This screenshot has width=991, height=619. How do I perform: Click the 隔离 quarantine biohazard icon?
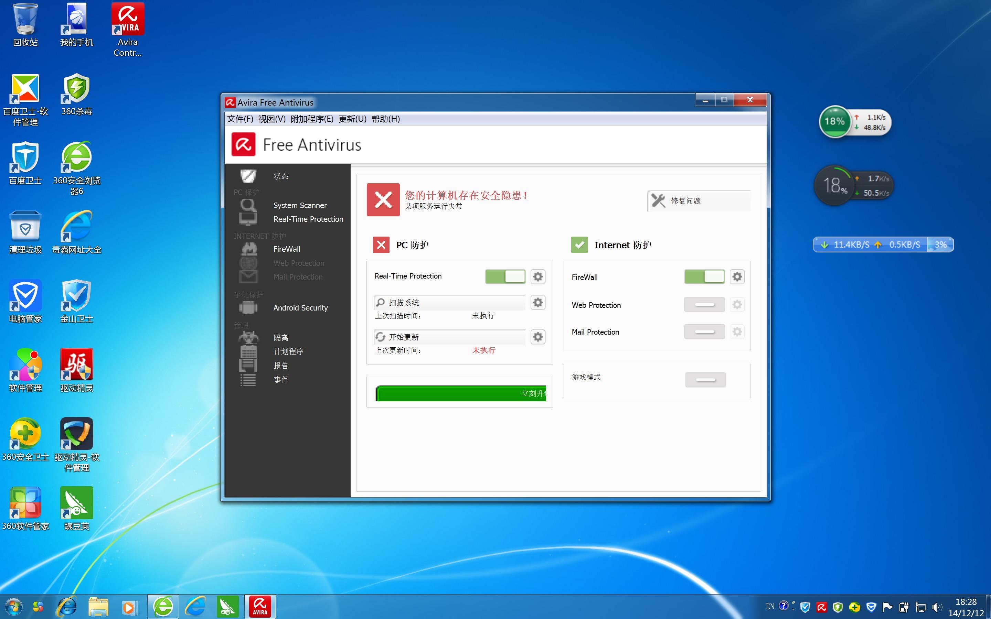[248, 338]
